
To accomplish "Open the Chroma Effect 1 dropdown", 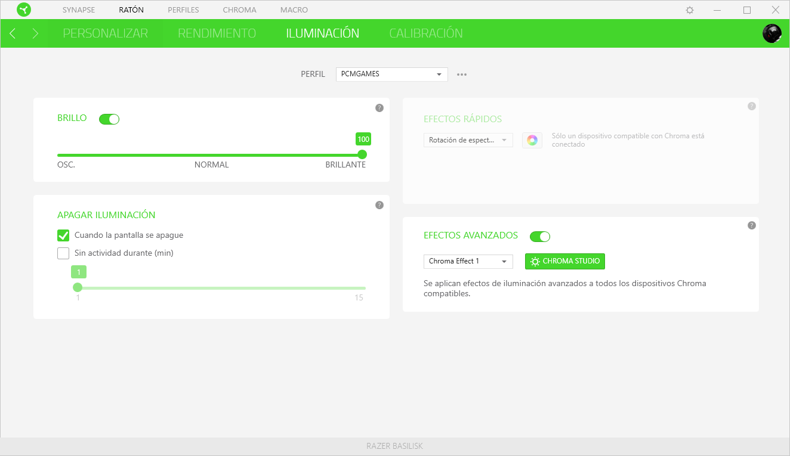I will pyautogui.click(x=468, y=261).
